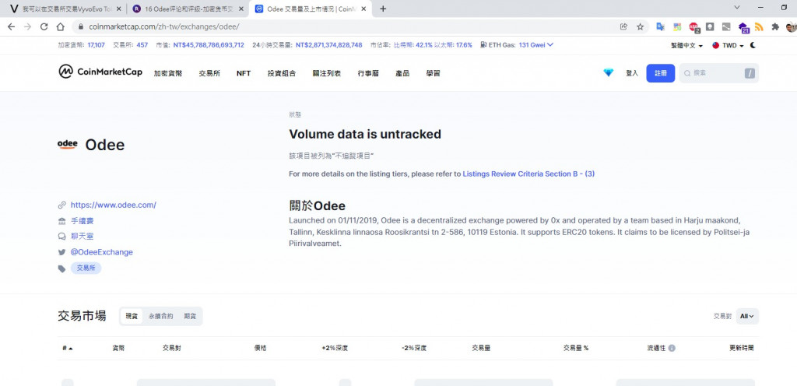797x386 pixels.
Task: Open the TWD currency dropdown
Action: point(728,45)
